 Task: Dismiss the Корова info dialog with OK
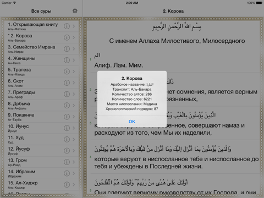click(x=132, y=122)
